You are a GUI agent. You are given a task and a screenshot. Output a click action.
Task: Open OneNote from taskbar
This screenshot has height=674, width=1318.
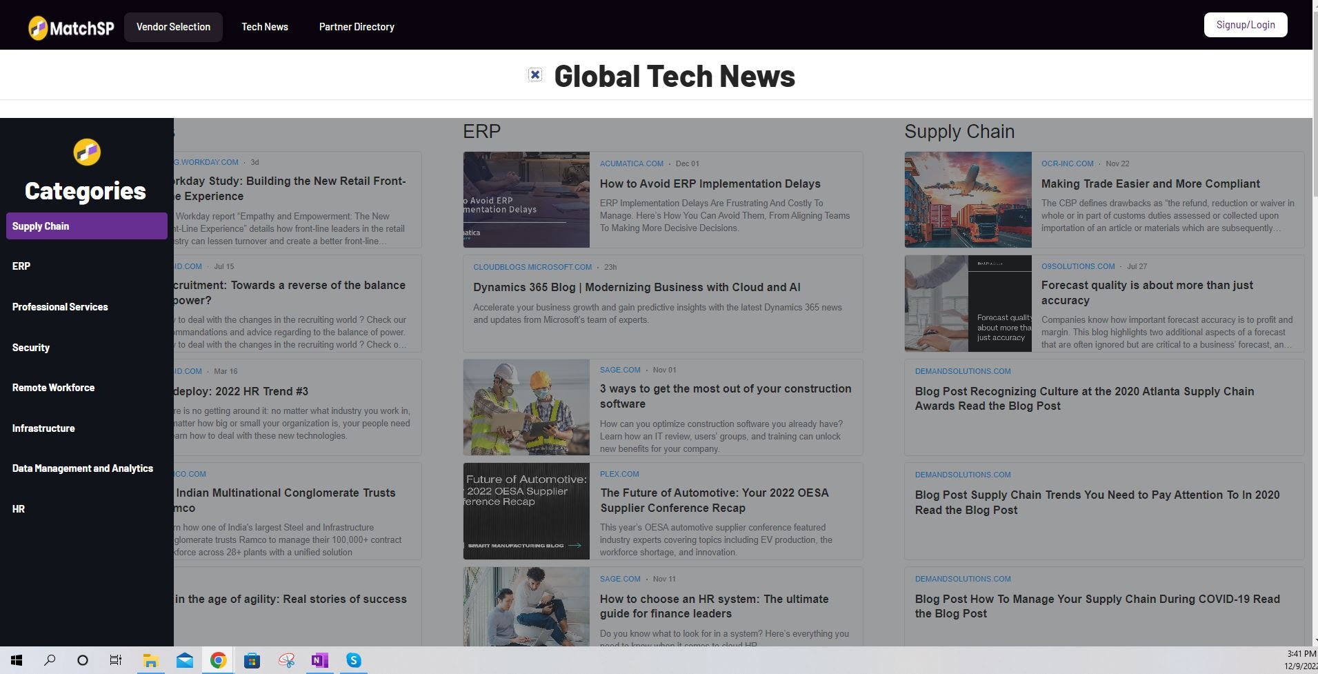click(x=319, y=660)
